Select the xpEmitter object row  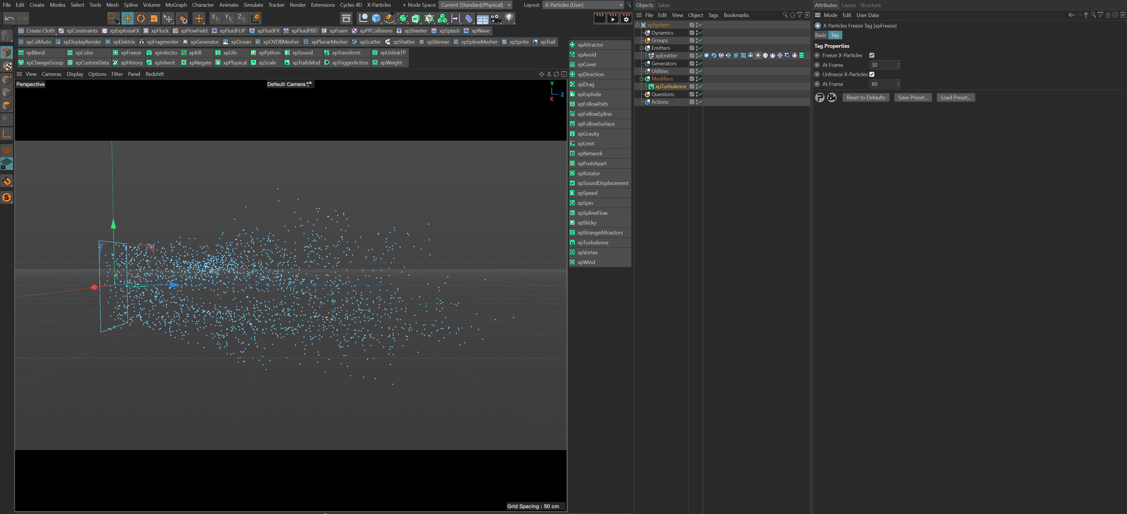point(666,56)
